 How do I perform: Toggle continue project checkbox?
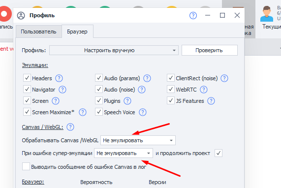pos(219,153)
